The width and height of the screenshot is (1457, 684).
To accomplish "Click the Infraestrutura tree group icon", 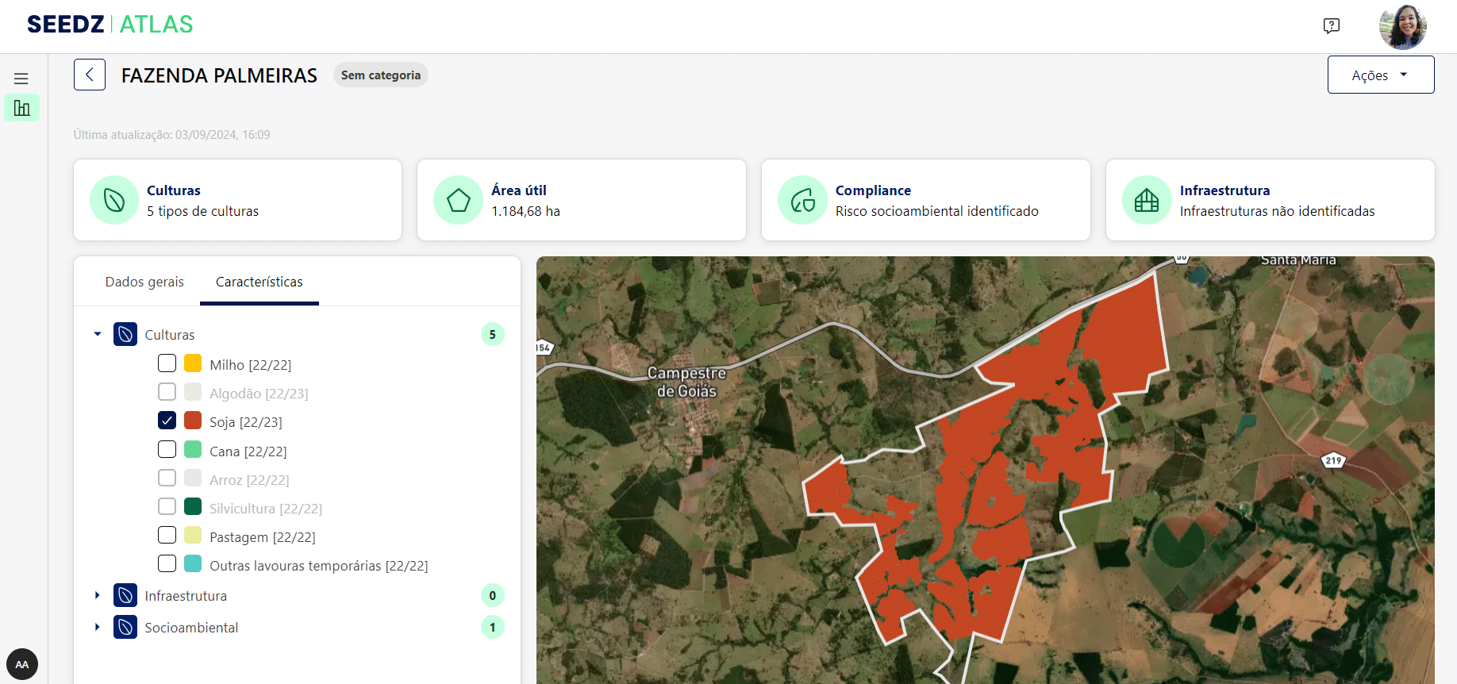I will point(125,595).
